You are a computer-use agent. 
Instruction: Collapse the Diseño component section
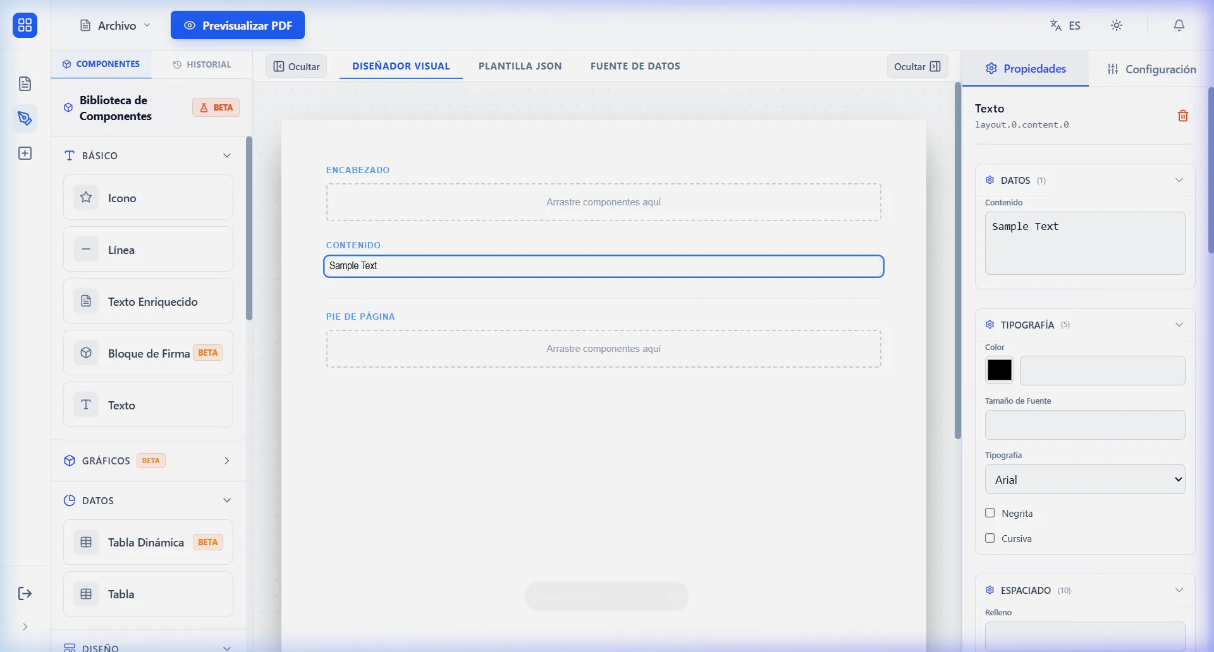(x=227, y=648)
